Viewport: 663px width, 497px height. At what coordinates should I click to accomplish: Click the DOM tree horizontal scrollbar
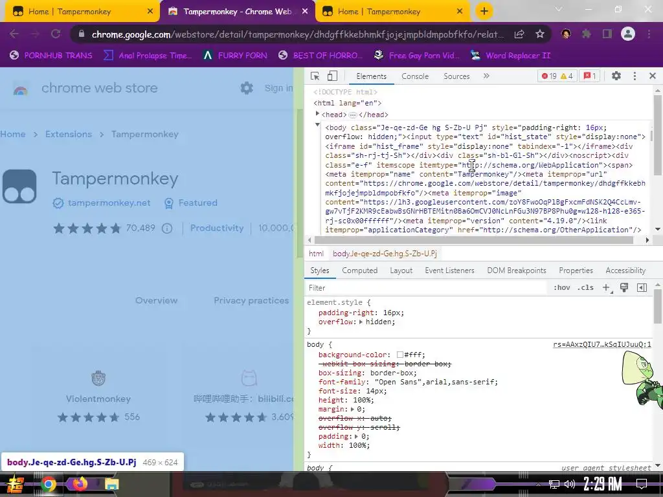coord(473,240)
